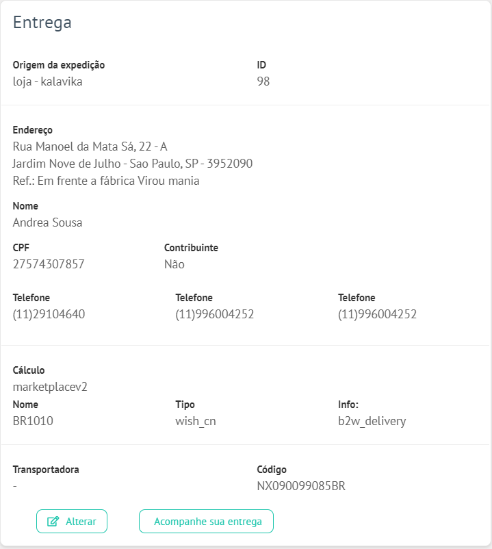Click the recipient name Andrea Sousa
This screenshot has width=492, height=549.
point(48,222)
